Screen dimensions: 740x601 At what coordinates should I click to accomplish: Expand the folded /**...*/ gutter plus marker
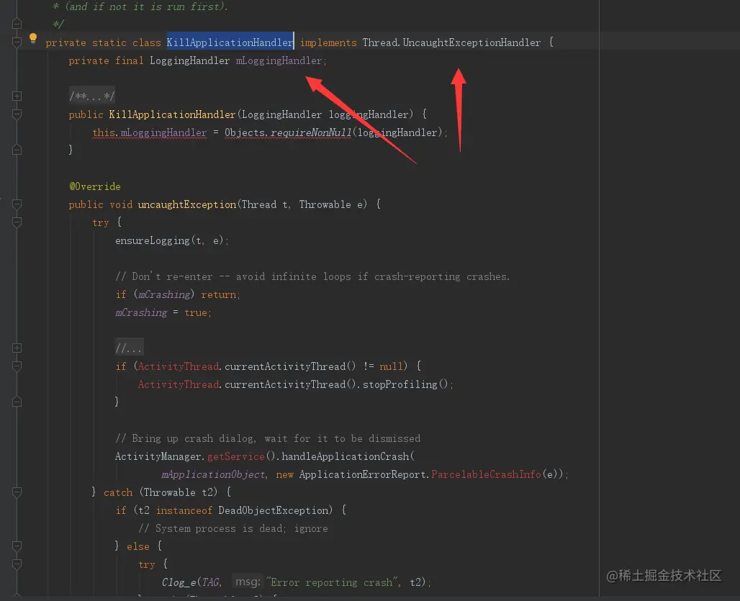click(17, 96)
